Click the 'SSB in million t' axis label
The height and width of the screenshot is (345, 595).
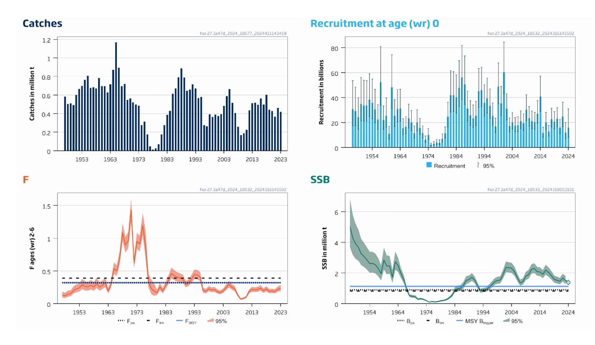(x=324, y=248)
